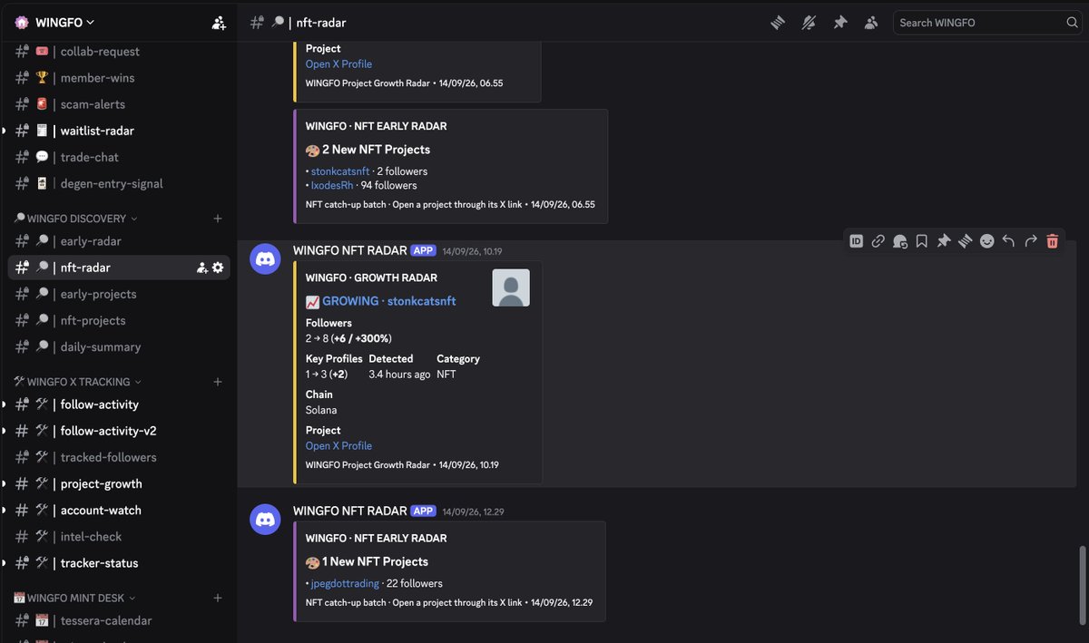Click WINGFO NFT RADAR username at 10.19
The width and height of the screenshot is (1089, 643).
[x=349, y=250]
